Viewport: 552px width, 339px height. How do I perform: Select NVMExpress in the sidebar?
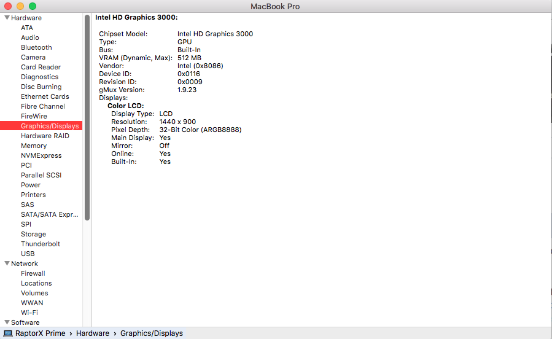point(41,155)
